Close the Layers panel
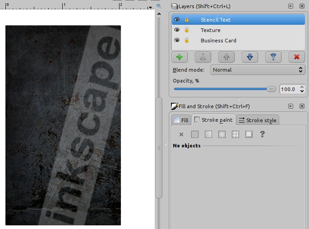 tap(302, 6)
